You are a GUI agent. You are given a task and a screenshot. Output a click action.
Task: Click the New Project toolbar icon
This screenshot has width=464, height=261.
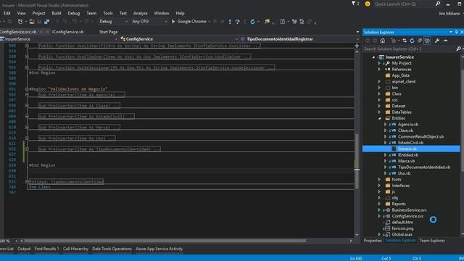pos(20,22)
